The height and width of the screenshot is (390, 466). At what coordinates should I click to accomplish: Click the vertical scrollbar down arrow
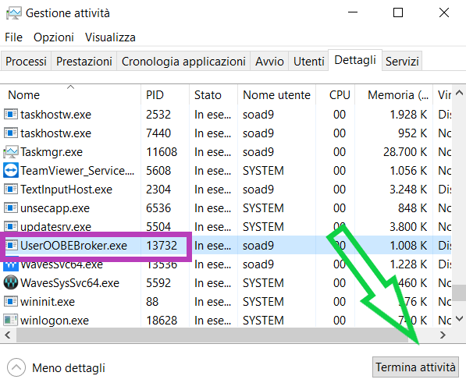(459, 319)
